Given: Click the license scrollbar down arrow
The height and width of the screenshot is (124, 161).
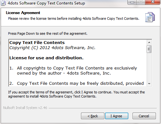Looking at the screenshot, I should [x=149, y=84].
